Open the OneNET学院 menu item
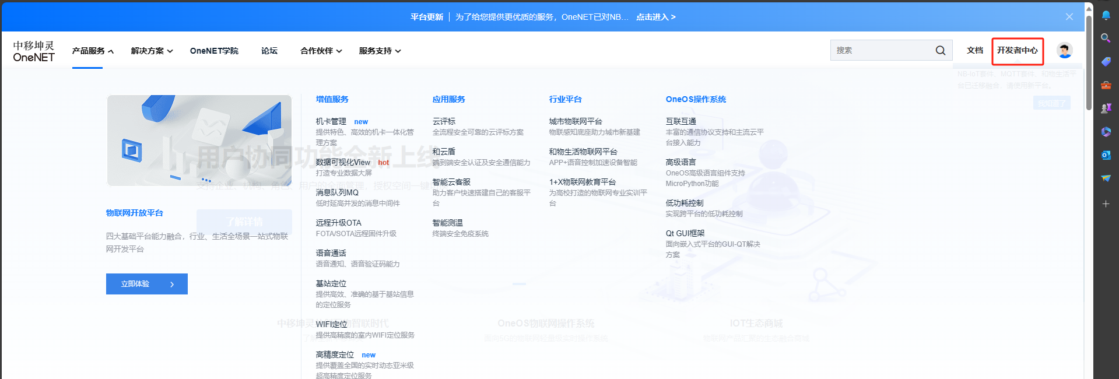 214,51
